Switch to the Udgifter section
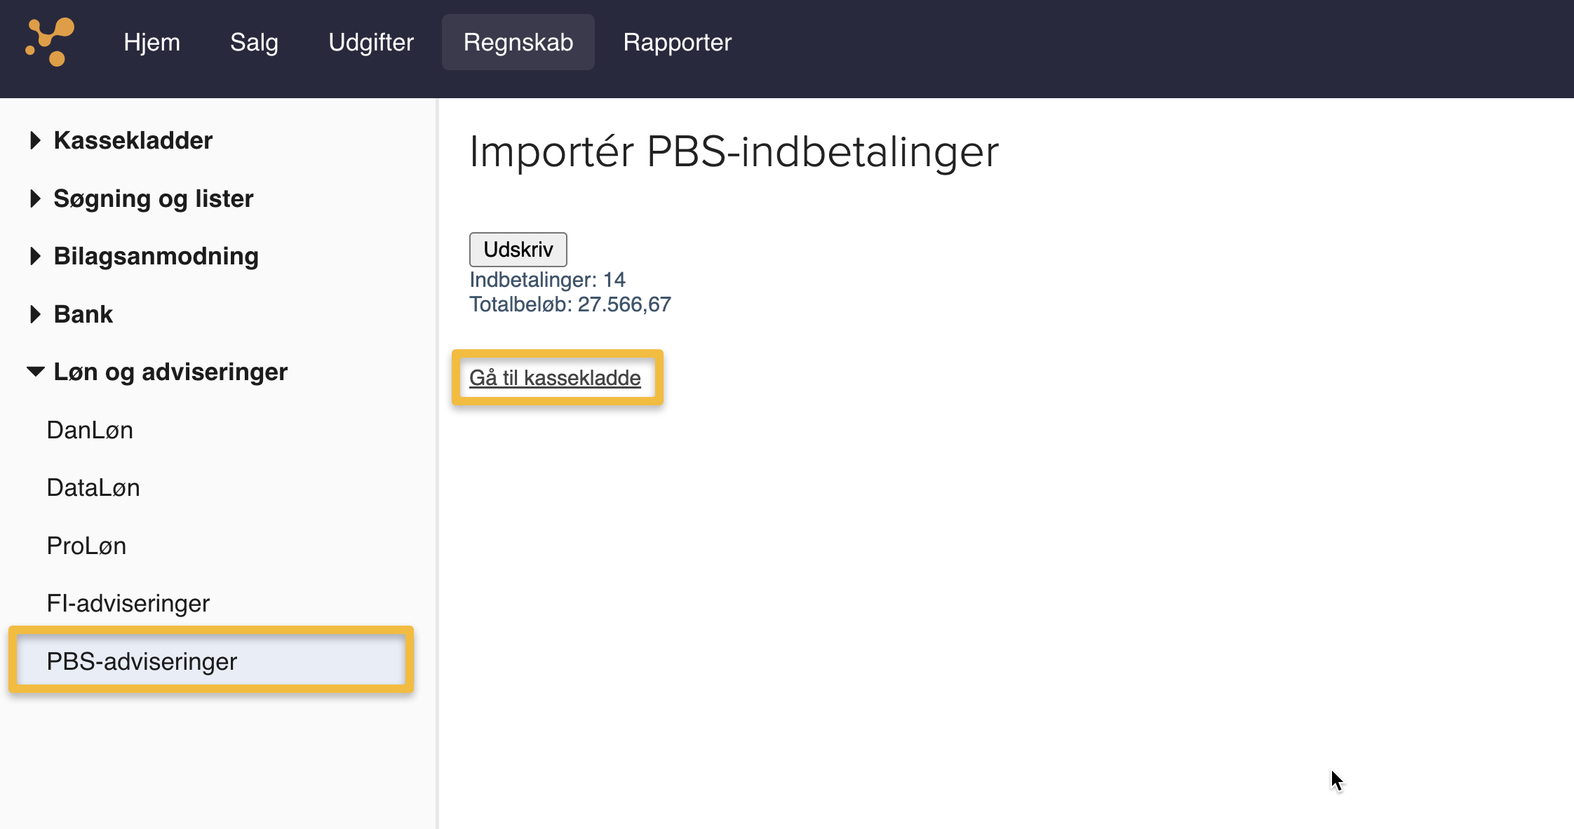The image size is (1574, 829). pyautogui.click(x=370, y=42)
